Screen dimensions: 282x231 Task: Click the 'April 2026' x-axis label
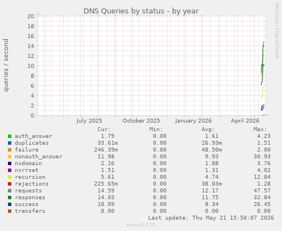pyautogui.click(x=245, y=121)
